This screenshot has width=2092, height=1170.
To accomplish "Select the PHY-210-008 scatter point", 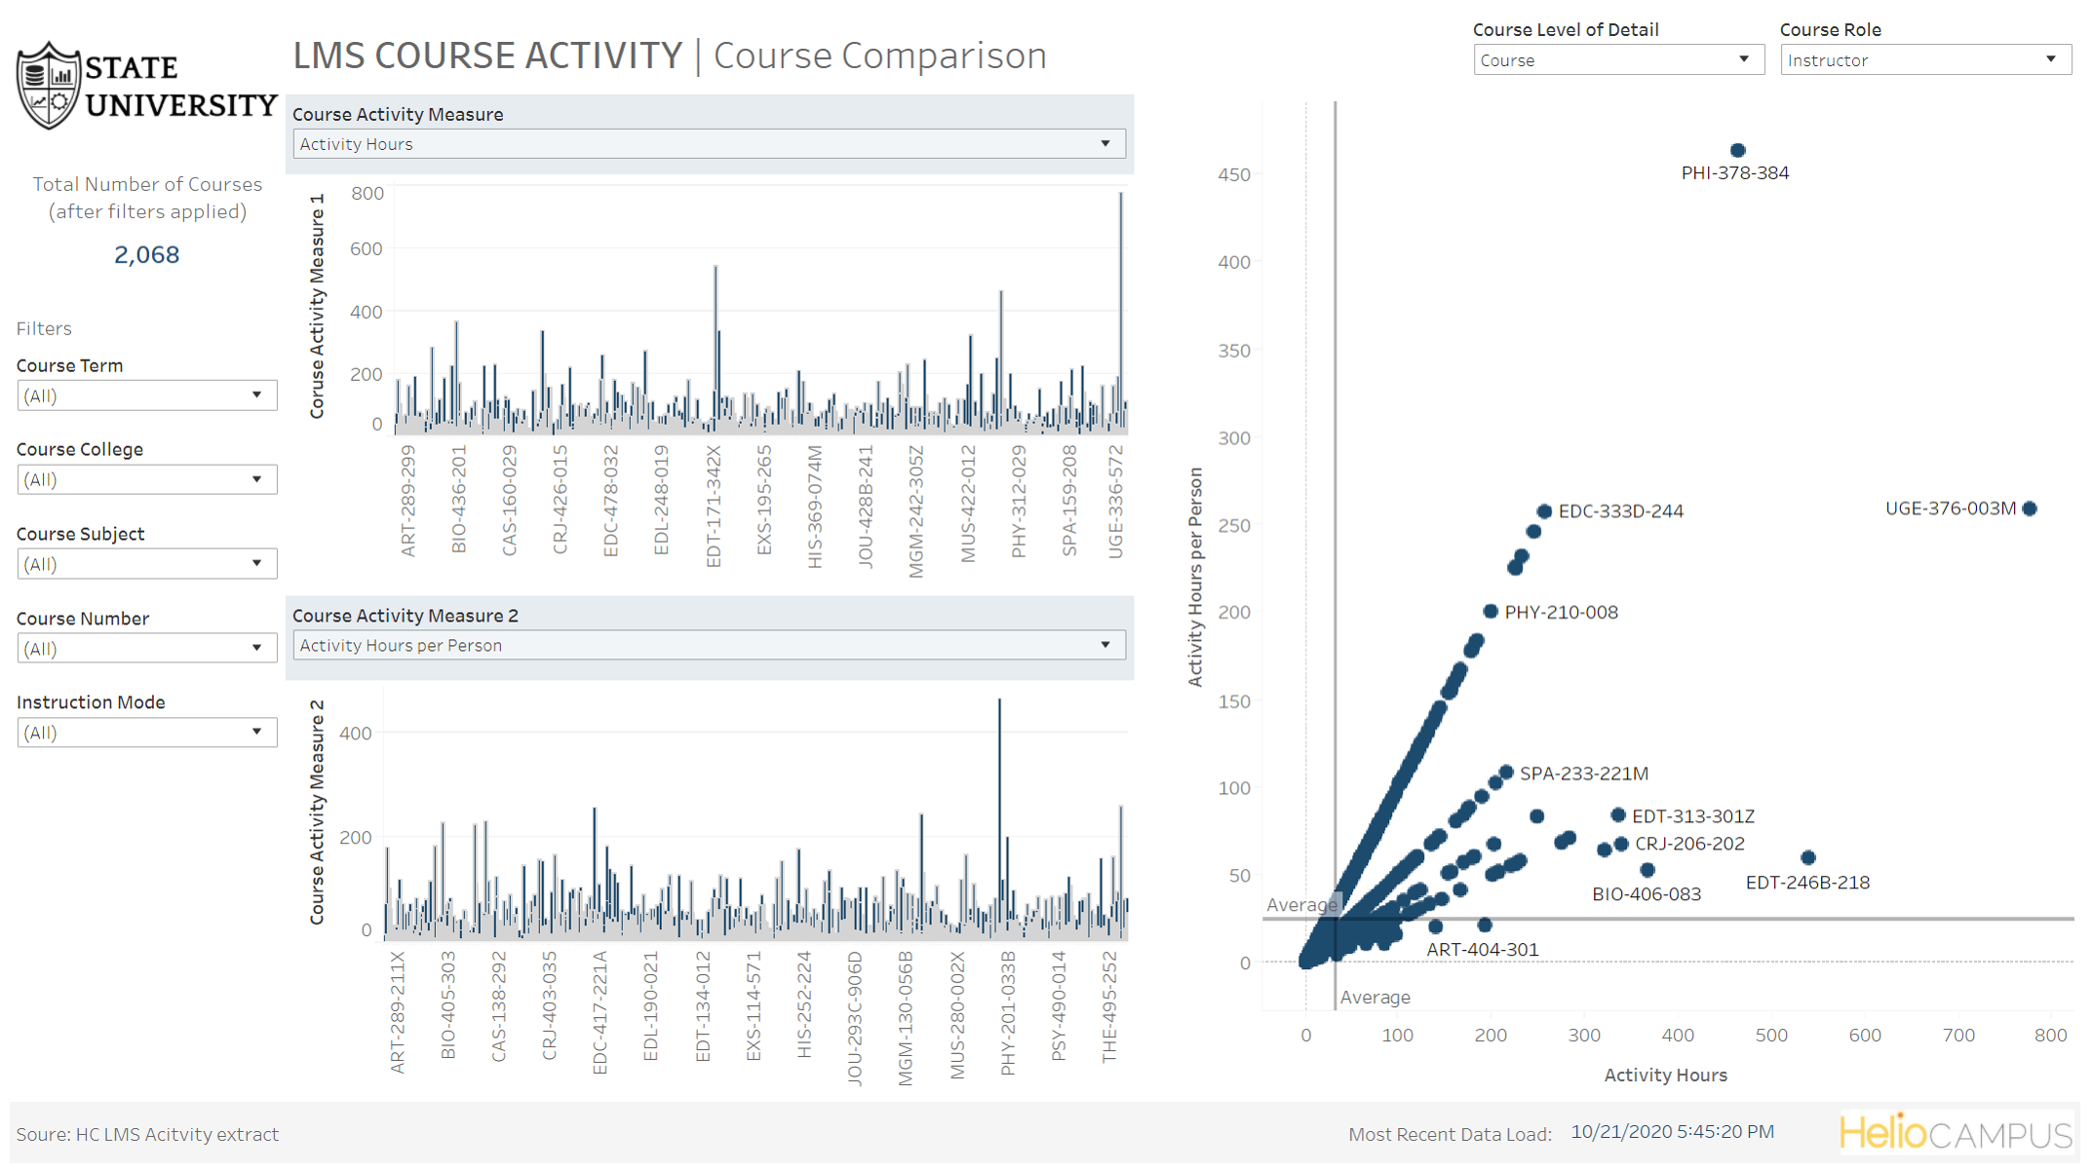I will point(1490,612).
